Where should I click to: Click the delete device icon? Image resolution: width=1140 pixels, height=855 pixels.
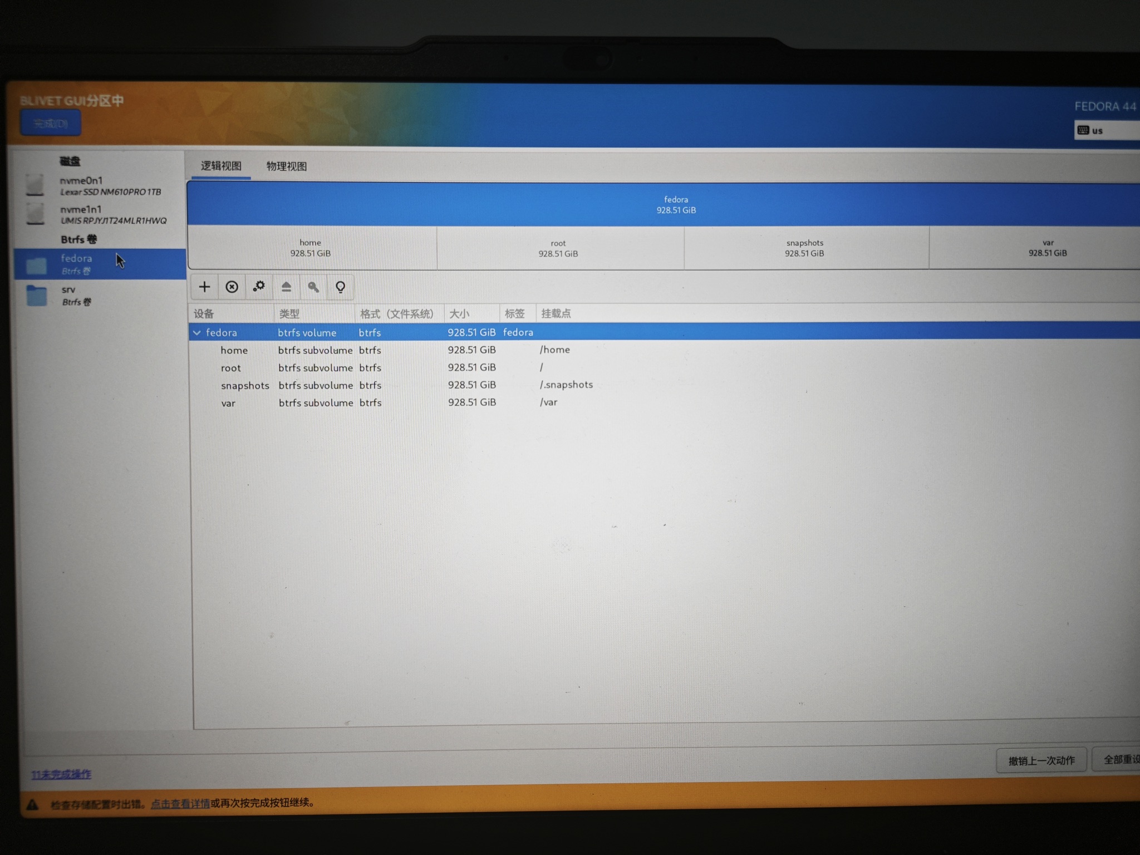[x=232, y=287]
